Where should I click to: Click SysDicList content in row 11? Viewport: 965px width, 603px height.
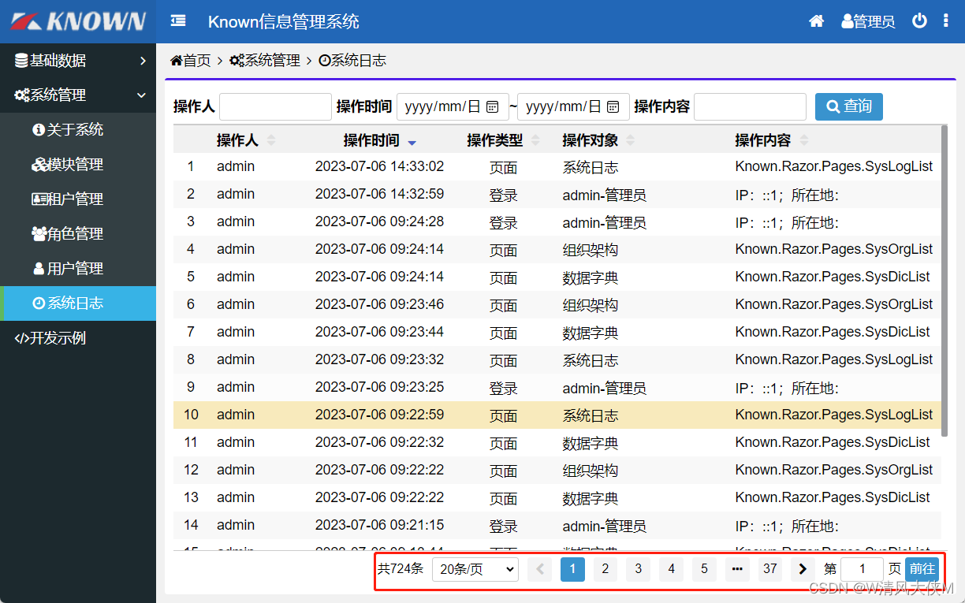(x=833, y=442)
